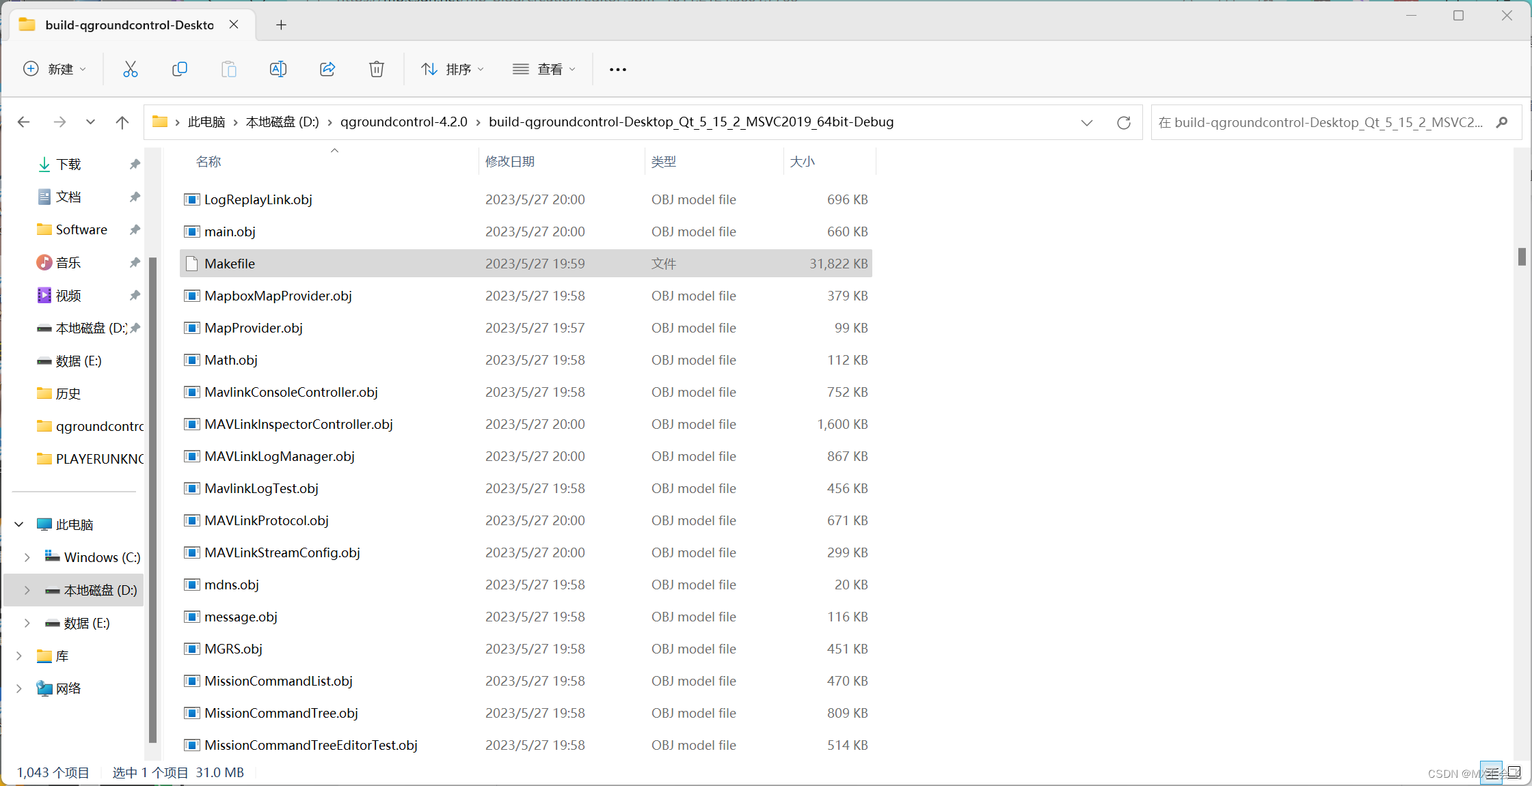Refresh the current folder view
Image resolution: width=1532 pixels, height=786 pixels.
pos(1124,122)
